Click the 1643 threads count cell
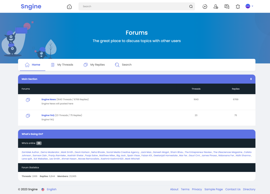 coord(196,99)
